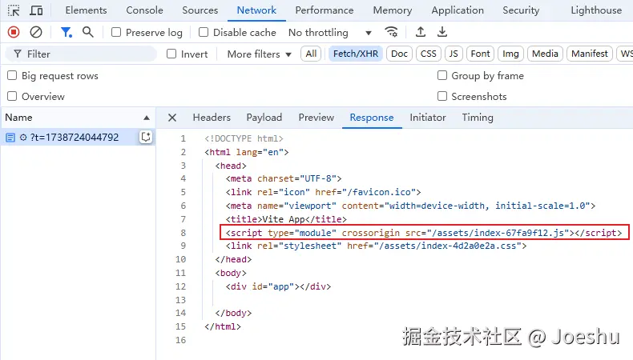Stop recording network log
The height and width of the screenshot is (360, 633).
14,32
